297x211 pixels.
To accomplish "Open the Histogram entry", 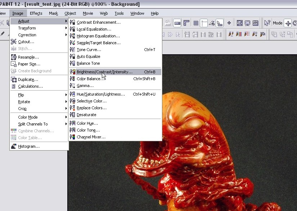I will (x=39, y=146).
